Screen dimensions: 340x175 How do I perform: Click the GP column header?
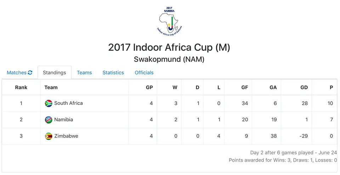pyautogui.click(x=149, y=87)
